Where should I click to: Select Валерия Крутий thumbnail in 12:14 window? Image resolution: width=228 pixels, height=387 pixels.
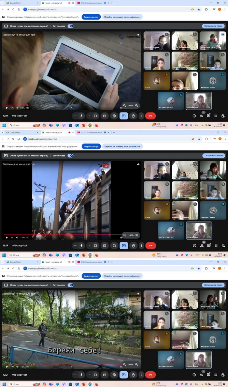[x=157, y=41]
